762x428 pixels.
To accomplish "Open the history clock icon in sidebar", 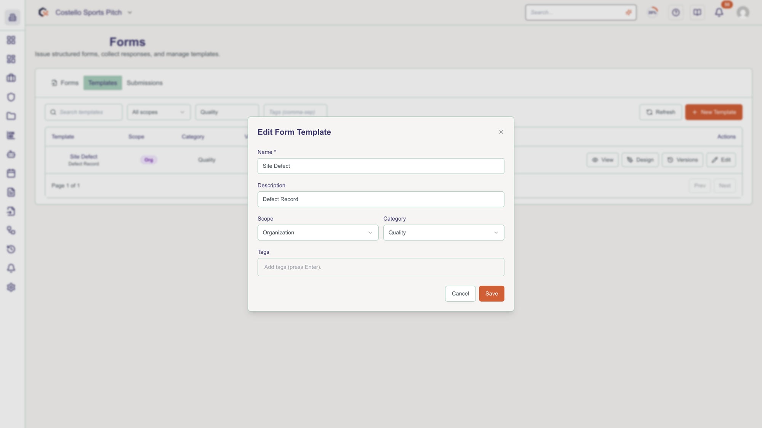I will point(11,249).
